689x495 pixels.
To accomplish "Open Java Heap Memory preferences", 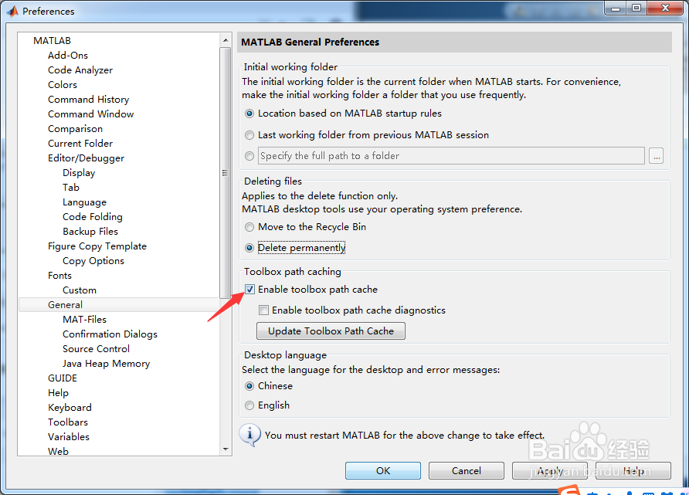I will tap(106, 364).
